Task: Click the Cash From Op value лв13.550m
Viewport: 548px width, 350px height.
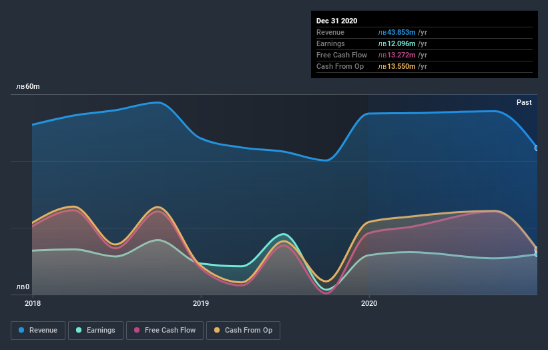Action: click(396, 66)
